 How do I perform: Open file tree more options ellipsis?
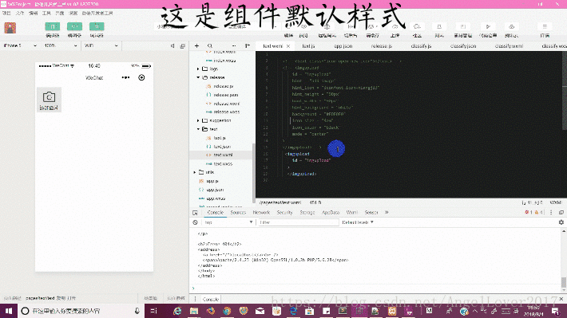click(x=234, y=46)
